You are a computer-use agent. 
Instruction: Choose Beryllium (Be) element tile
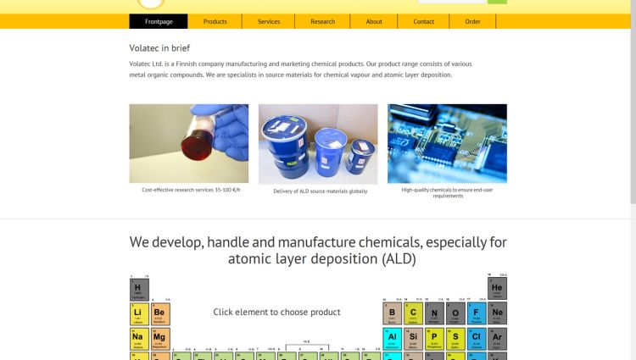point(160,314)
